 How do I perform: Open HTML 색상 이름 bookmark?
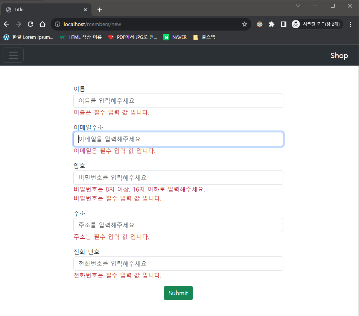click(x=81, y=37)
